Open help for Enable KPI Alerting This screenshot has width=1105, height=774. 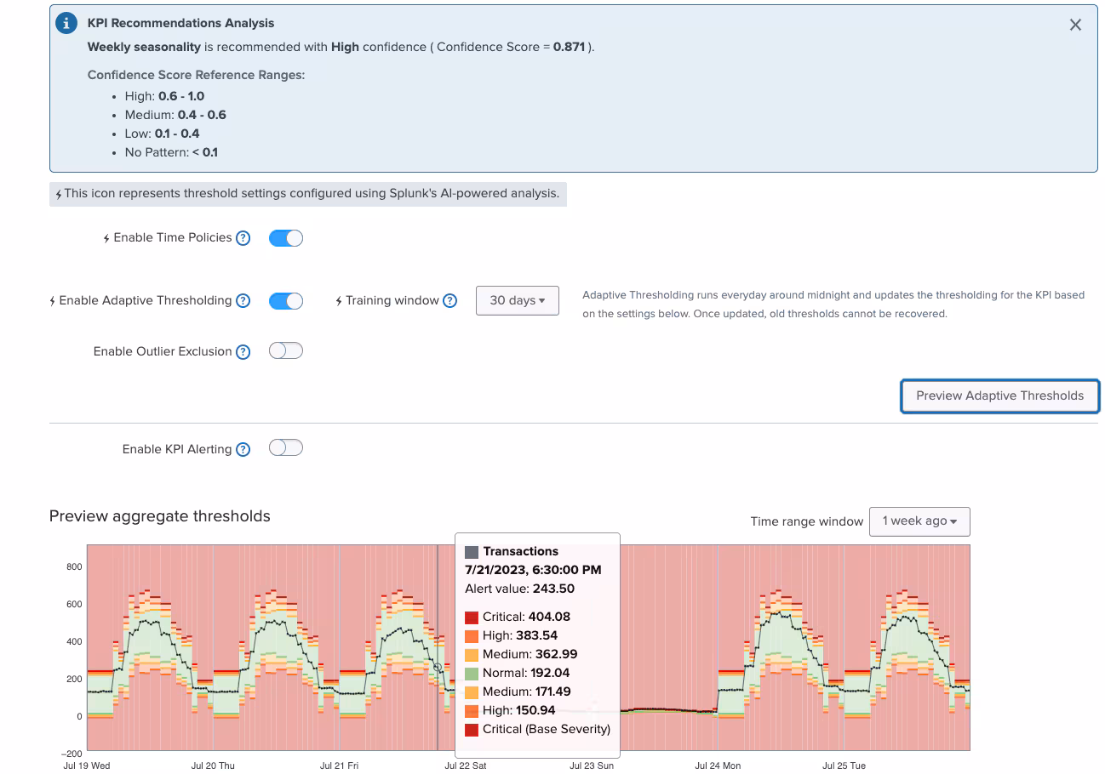(243, 449)
